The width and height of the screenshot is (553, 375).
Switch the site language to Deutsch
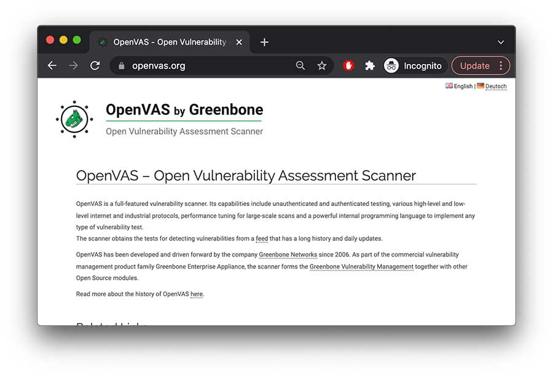pyautogui.click(x=495, y=86)
